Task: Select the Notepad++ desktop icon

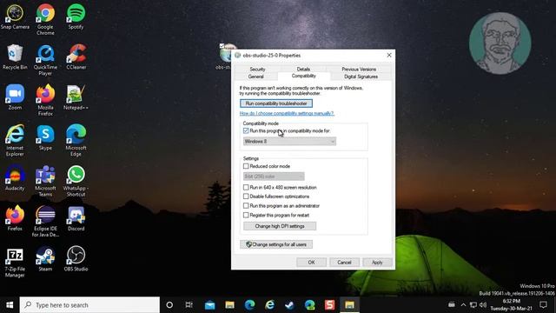Action: (76, 97)
